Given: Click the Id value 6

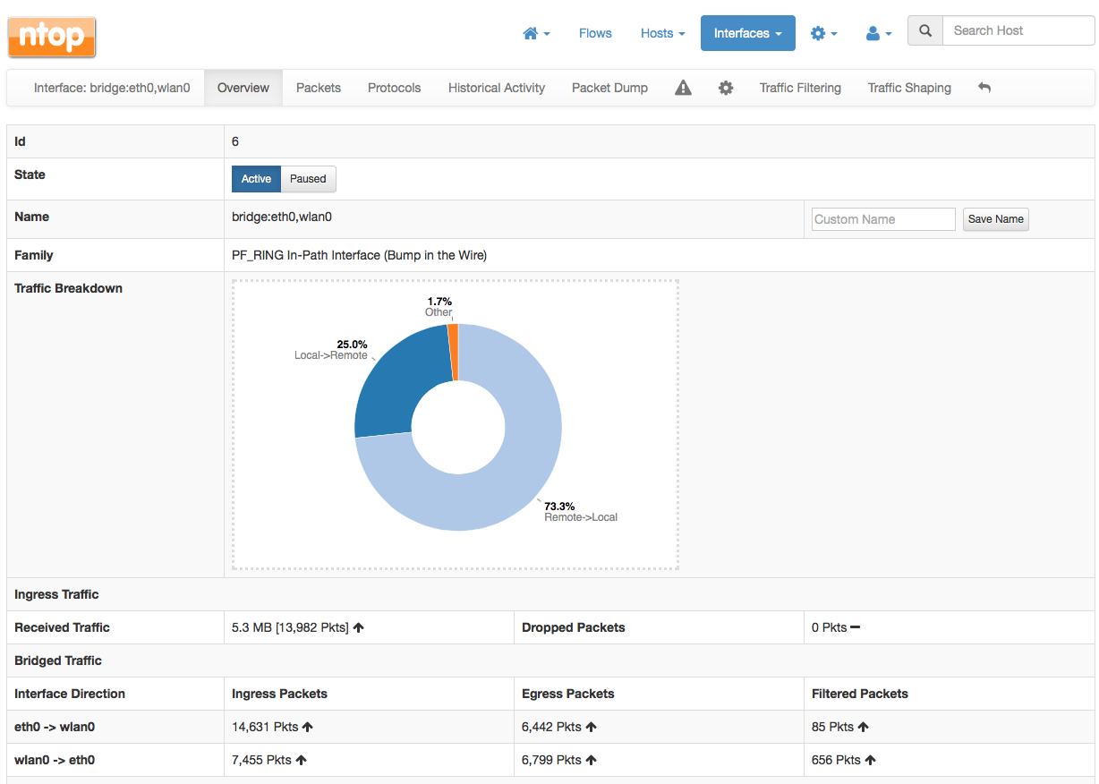Looking at the screenshot, I should [235, 141].
